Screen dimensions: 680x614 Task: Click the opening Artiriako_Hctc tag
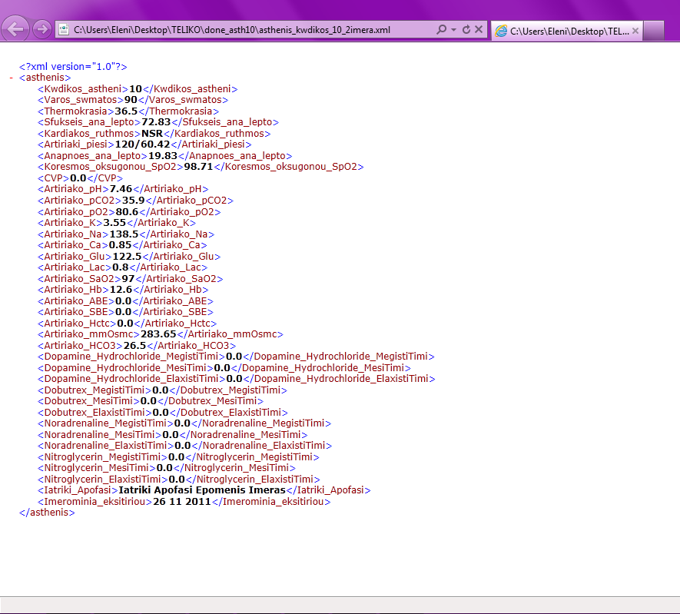[77, 324]
